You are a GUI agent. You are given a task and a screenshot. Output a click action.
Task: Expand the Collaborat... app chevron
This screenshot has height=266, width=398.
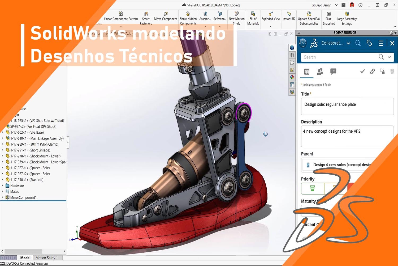[348, 43]
